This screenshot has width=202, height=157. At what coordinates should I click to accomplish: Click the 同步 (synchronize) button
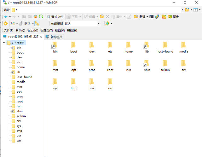(x=173, y=16)
